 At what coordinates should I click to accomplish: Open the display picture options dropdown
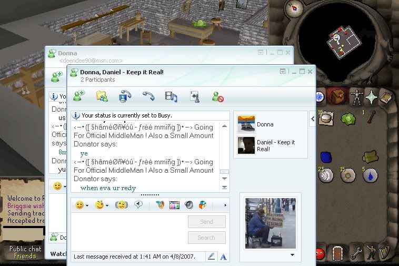point(292,255)
